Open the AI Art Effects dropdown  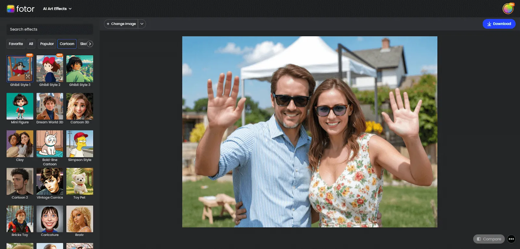point(57,9)
